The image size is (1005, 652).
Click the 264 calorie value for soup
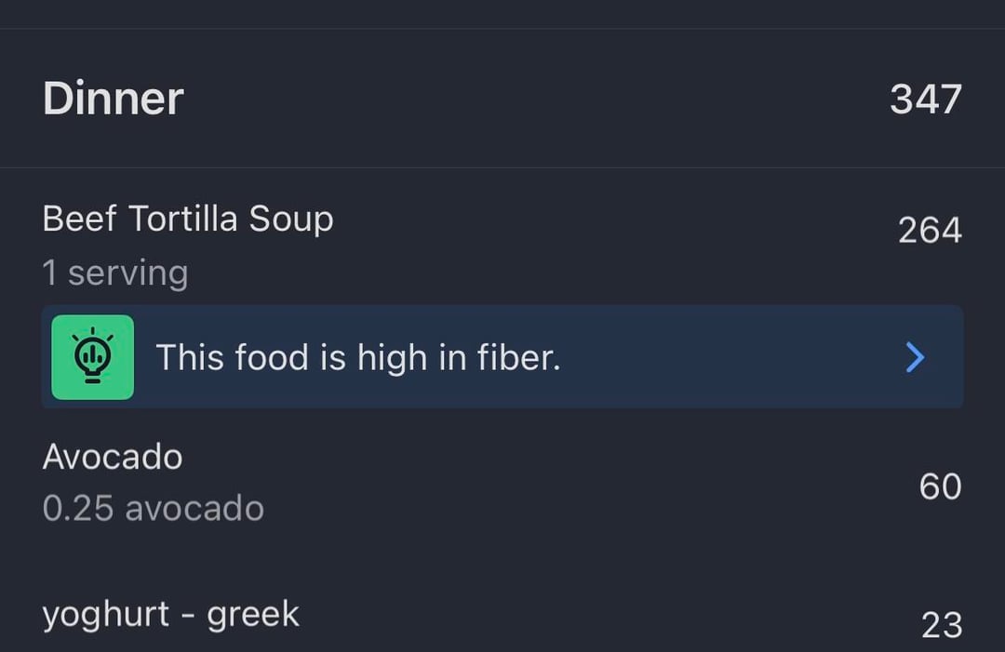click(929, 231)
